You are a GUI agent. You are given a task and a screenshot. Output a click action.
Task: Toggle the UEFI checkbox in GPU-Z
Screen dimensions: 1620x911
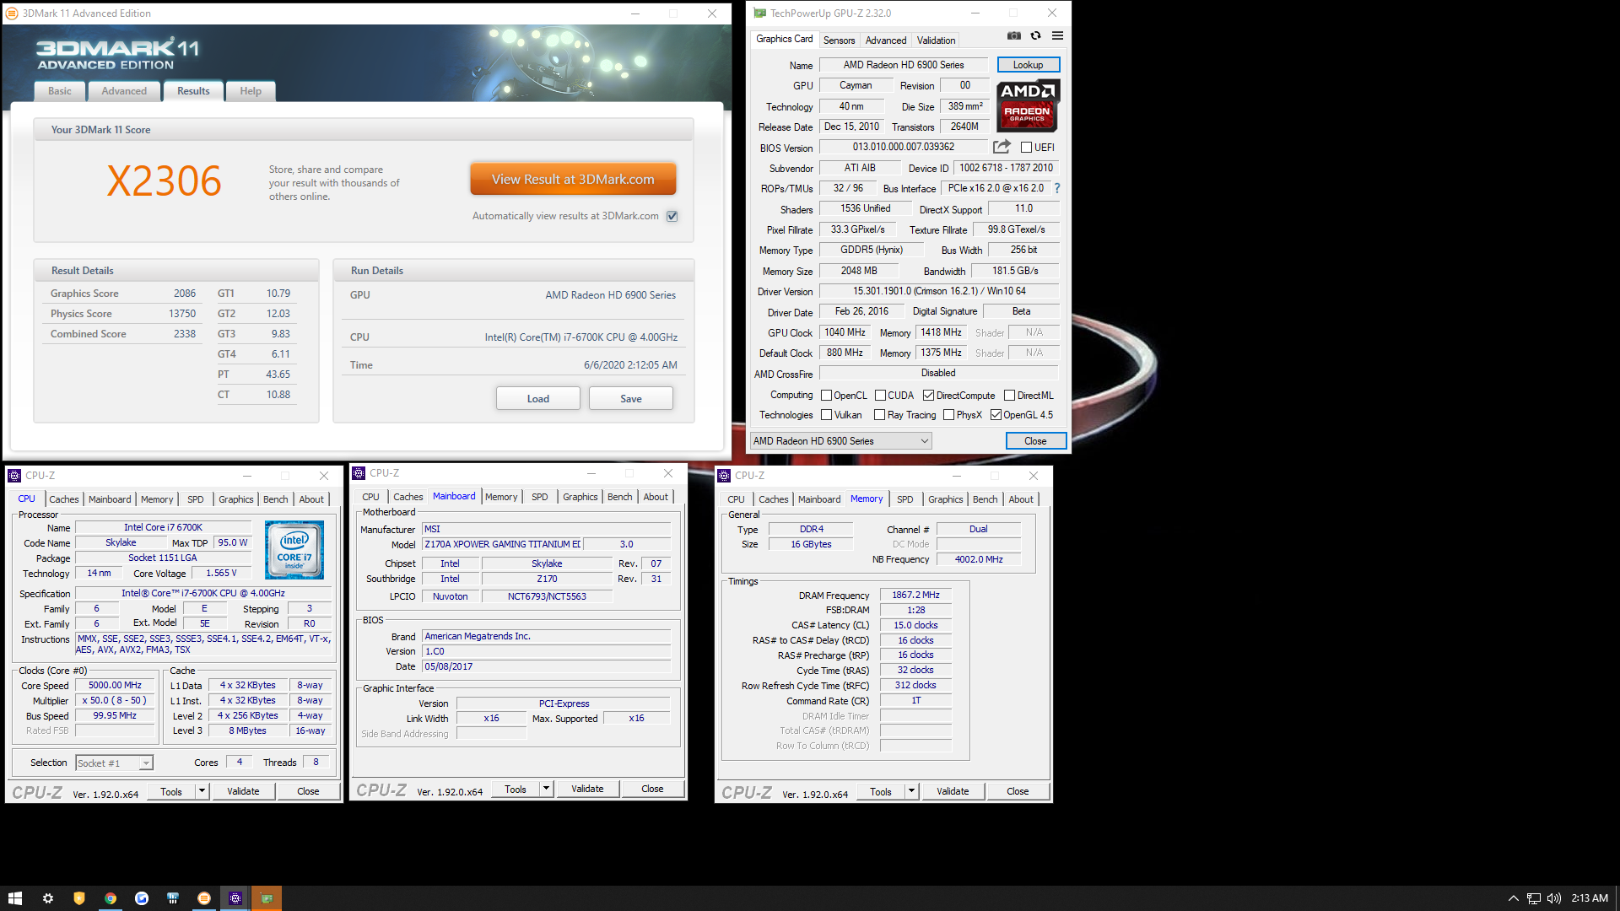pos(1026,148)
